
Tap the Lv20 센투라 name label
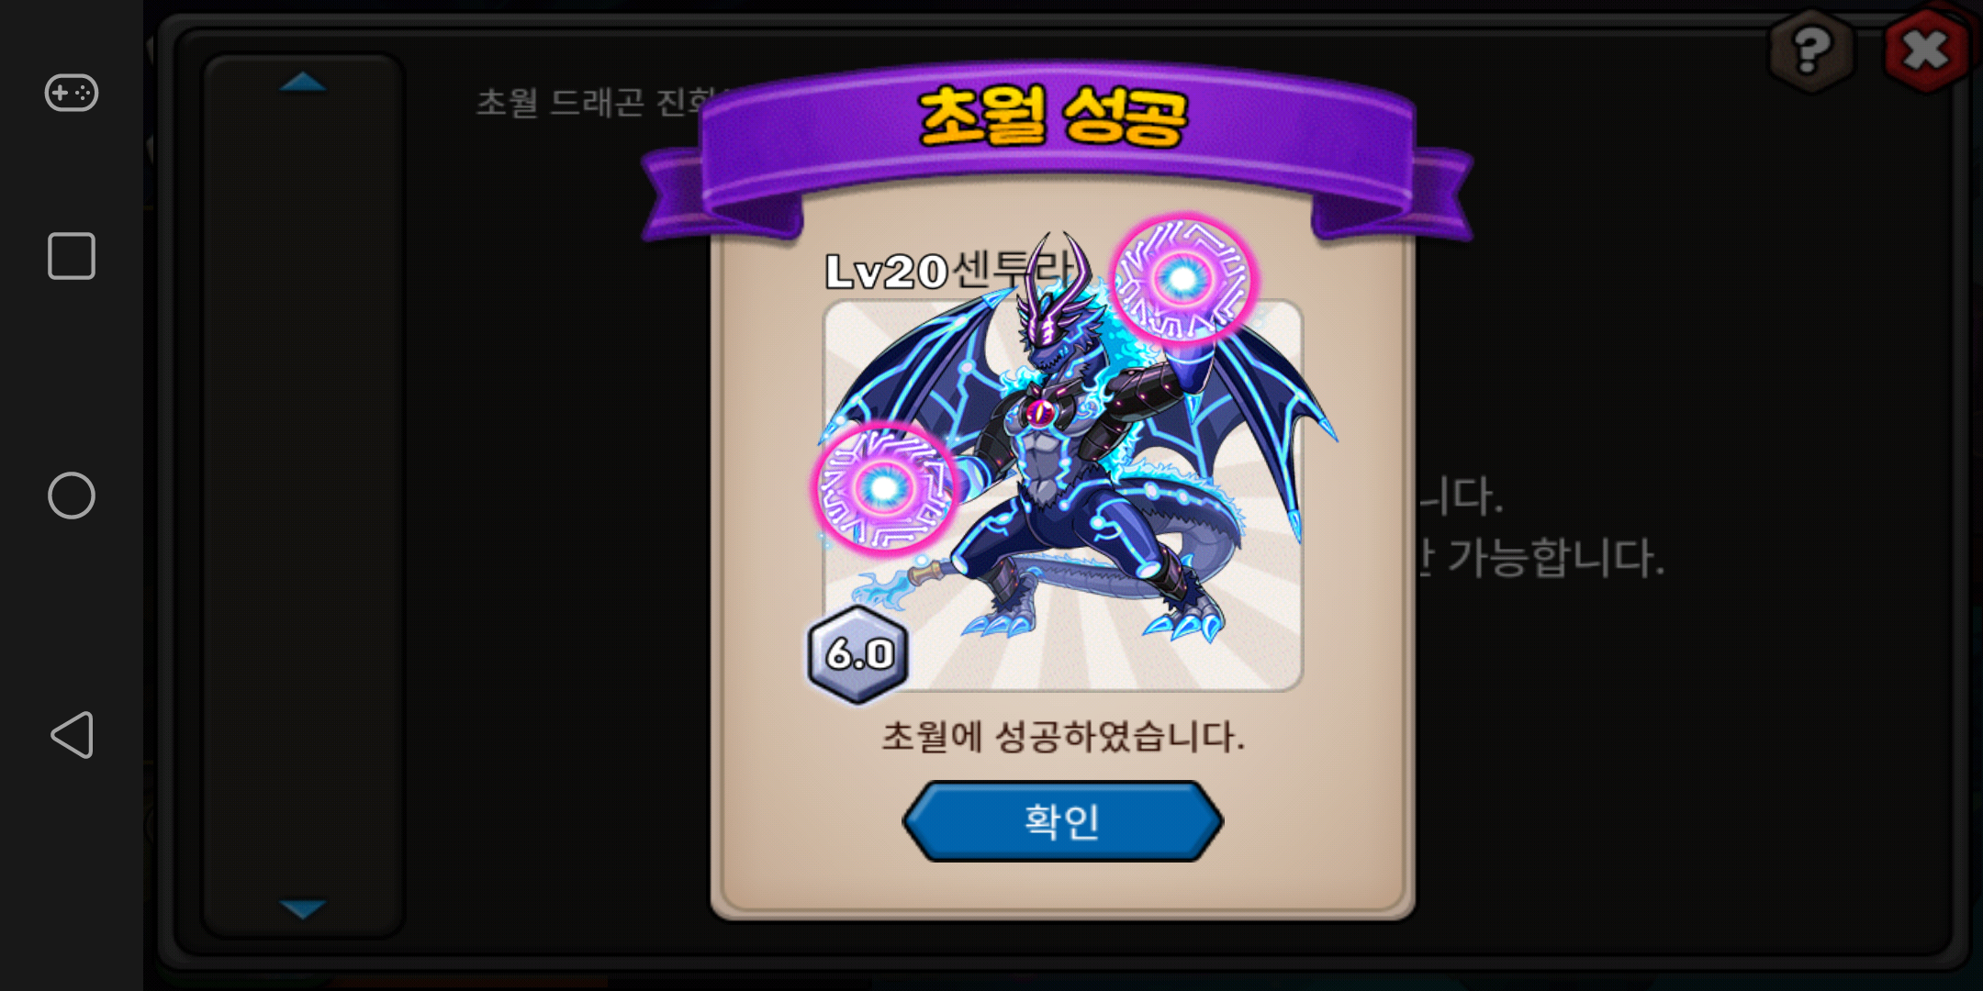(x=950, y=271)
